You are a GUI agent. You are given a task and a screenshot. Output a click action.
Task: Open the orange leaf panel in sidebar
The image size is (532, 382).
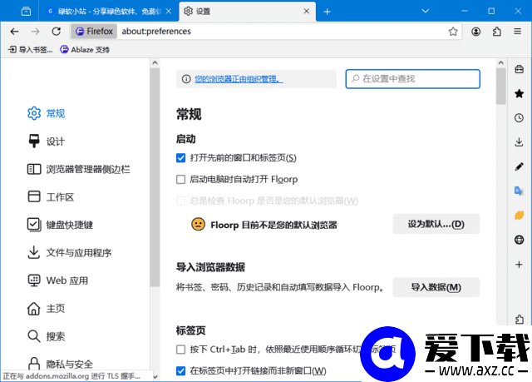(519, 216)
